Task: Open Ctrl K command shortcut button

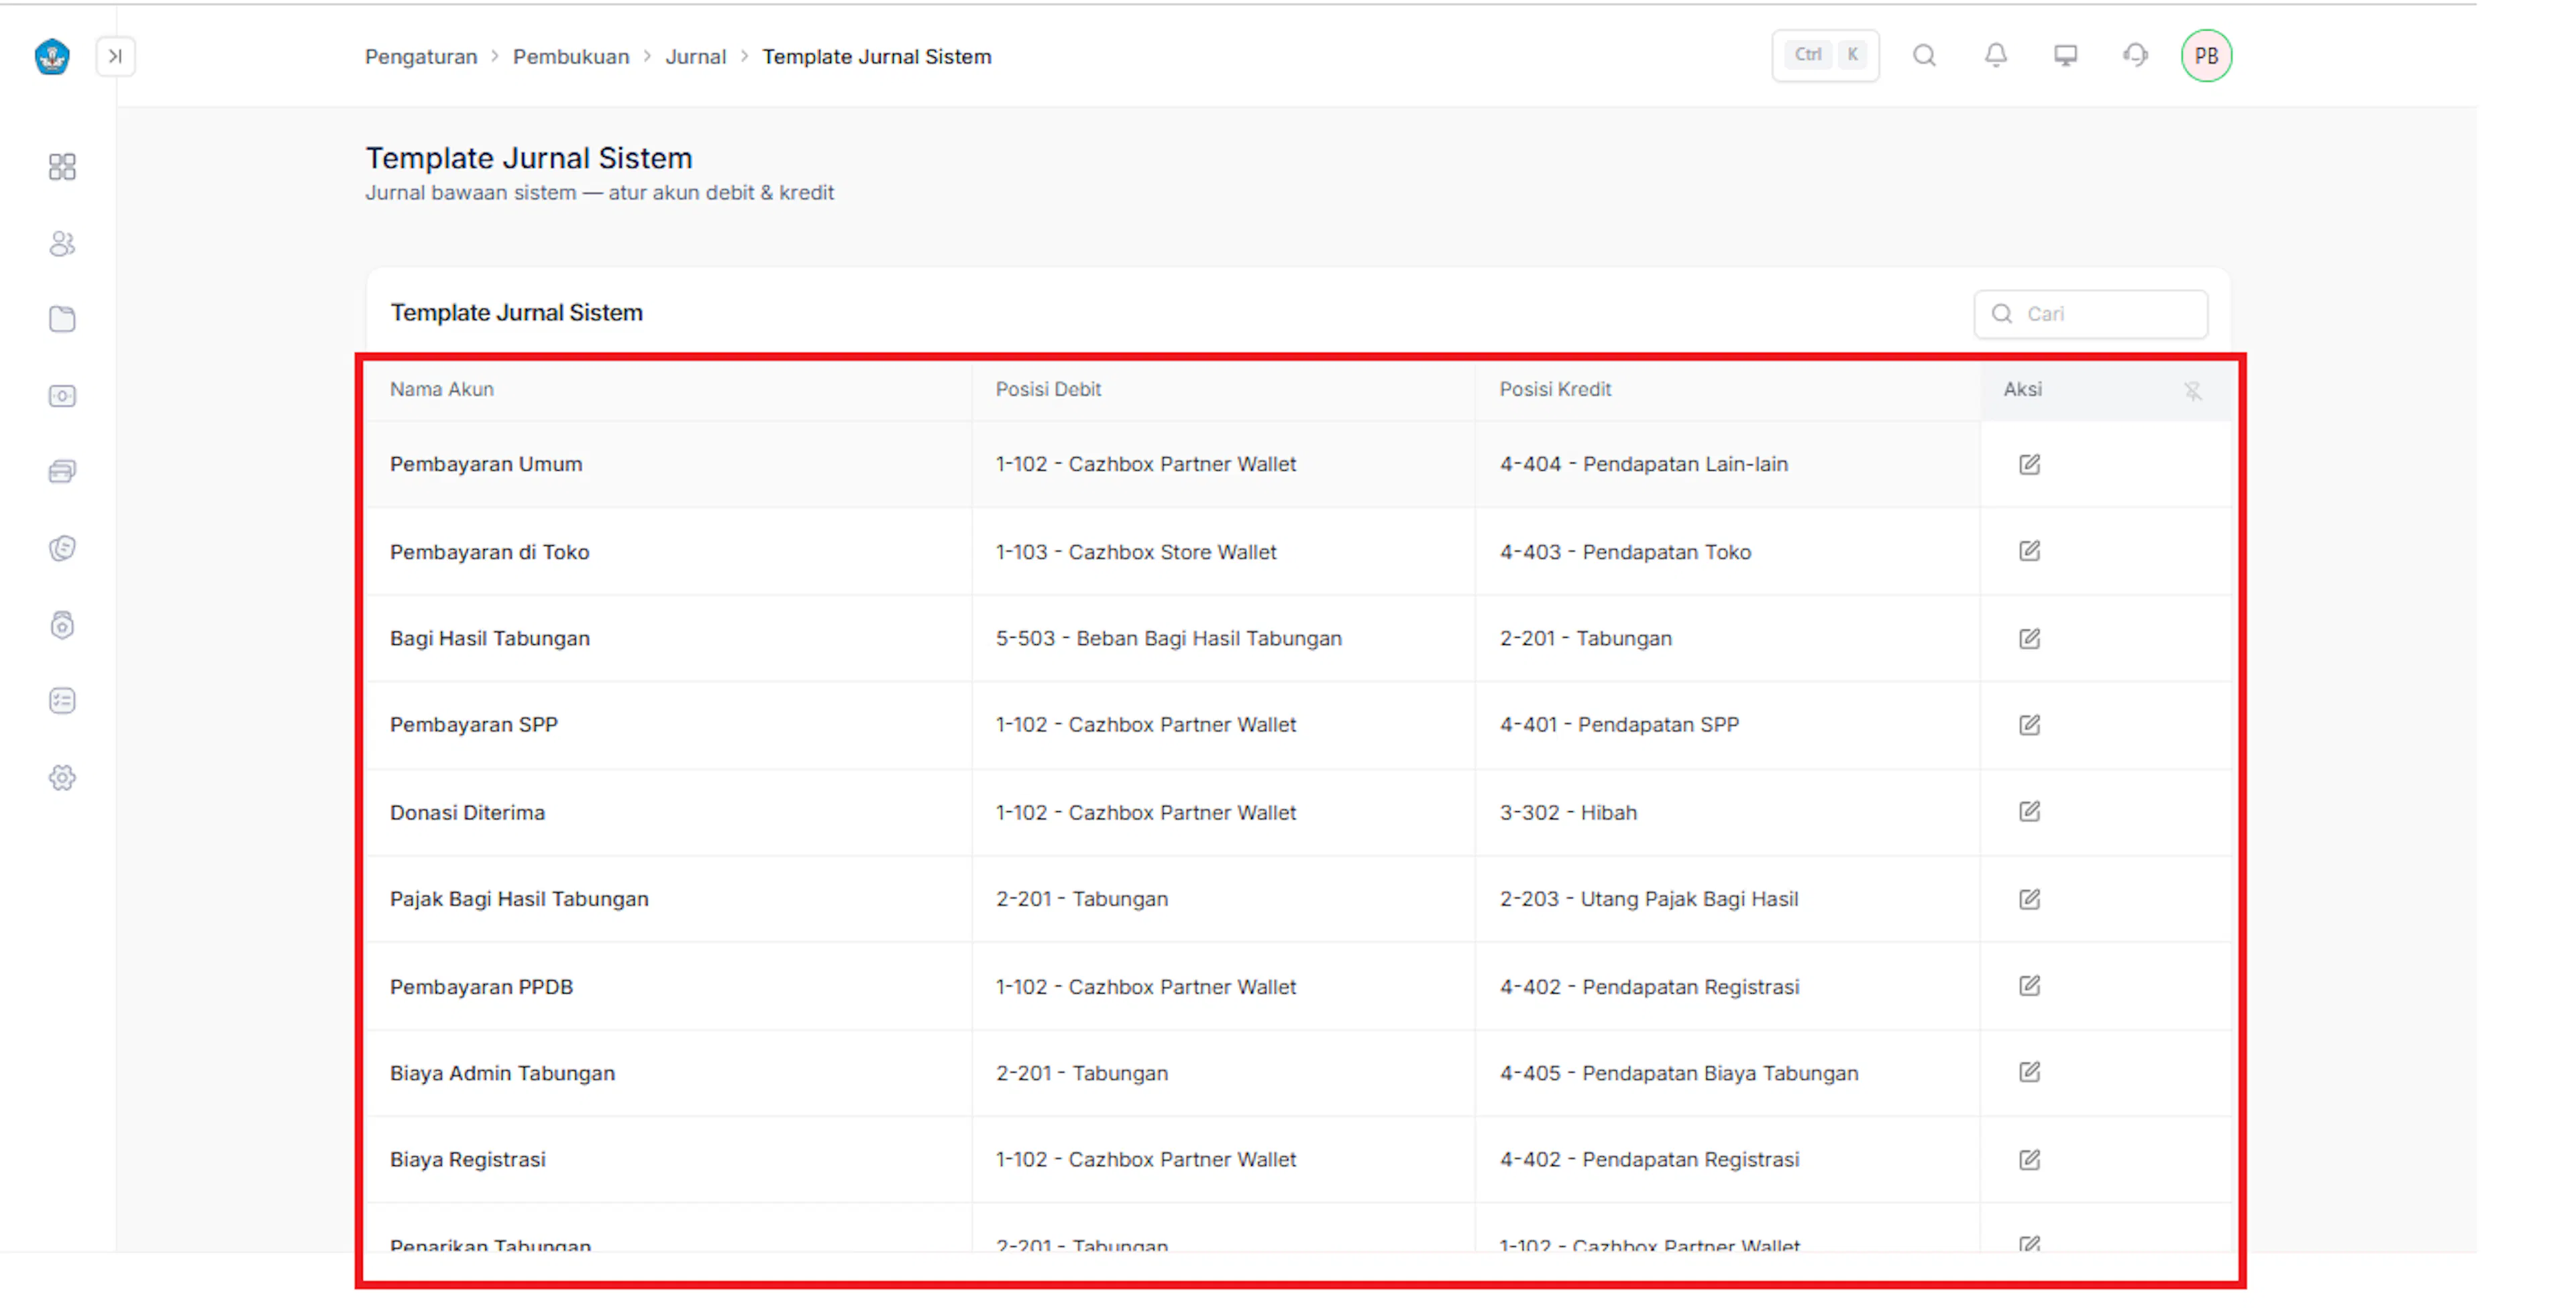Action: click(1826, 55)
